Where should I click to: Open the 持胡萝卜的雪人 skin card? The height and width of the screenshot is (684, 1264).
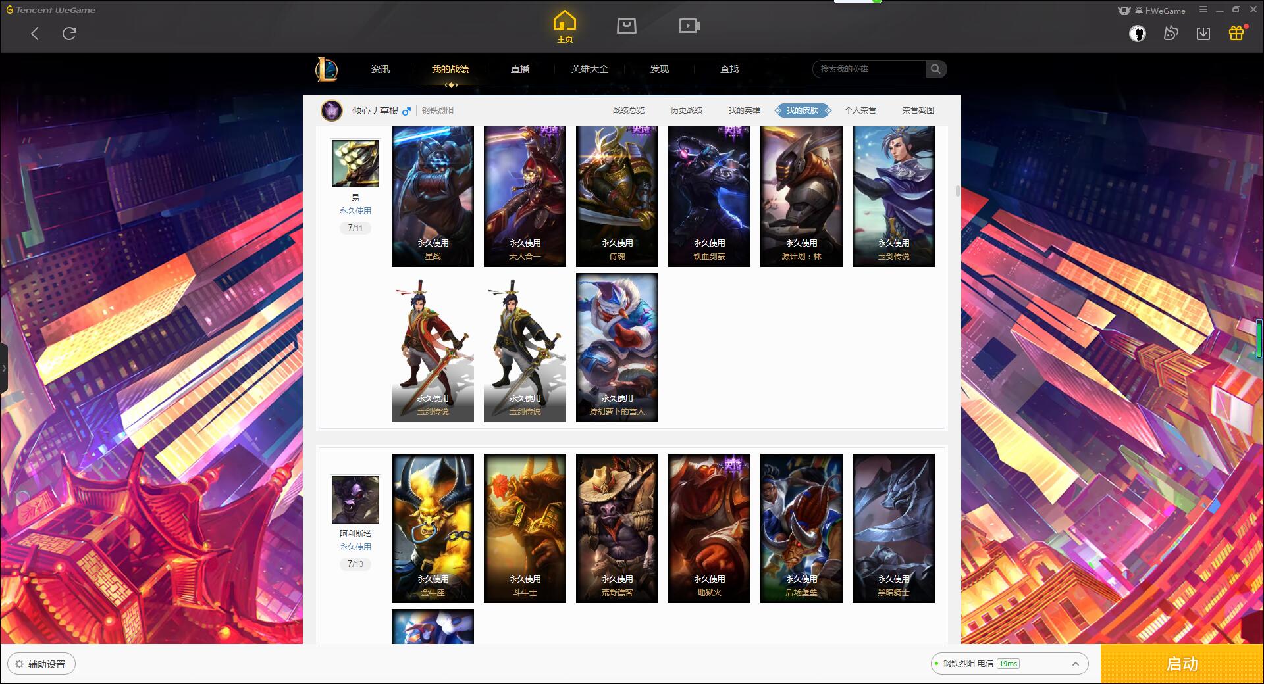pyautogui.click(x=617, y=348)
